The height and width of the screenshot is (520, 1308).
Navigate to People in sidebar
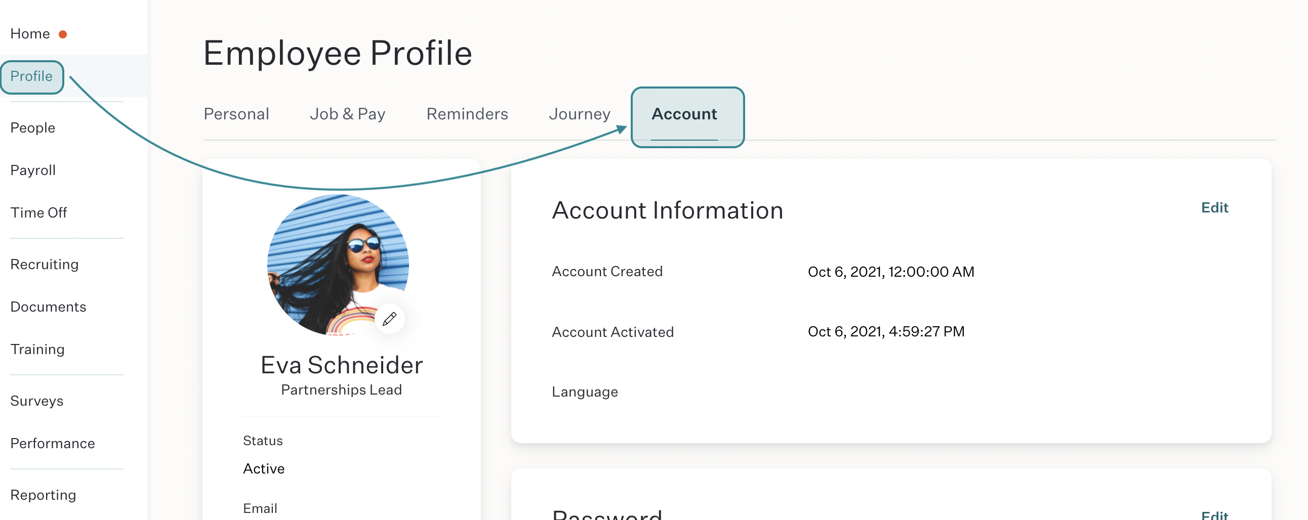[32, 128]
